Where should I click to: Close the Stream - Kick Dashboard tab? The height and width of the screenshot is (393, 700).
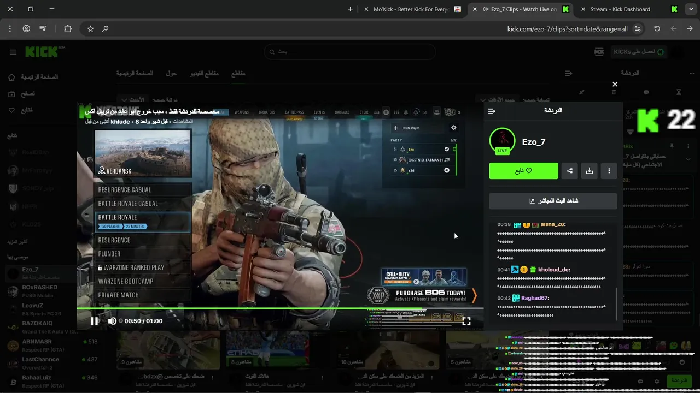pyautogui.click(x=583, y=9)
